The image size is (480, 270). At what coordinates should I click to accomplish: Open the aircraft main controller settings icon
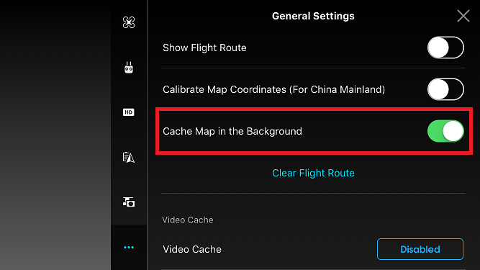pyautogui.click(x=129, y=22)
